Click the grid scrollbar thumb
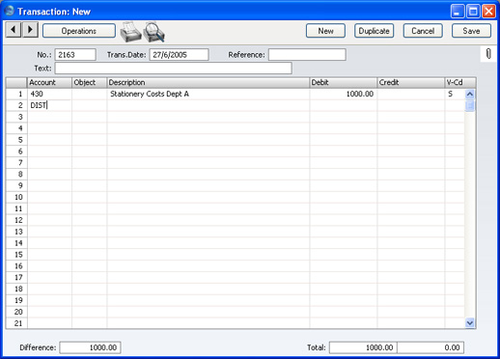This screenshot has height=359, width=500. (470, 105)
